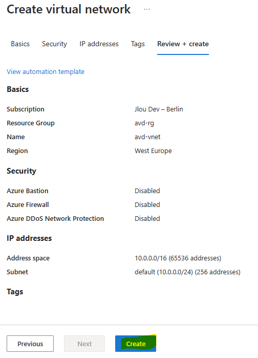
Task: Switch to the Basics tab
Action: coord(20,44)
